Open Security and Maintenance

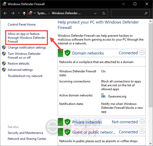25,133
